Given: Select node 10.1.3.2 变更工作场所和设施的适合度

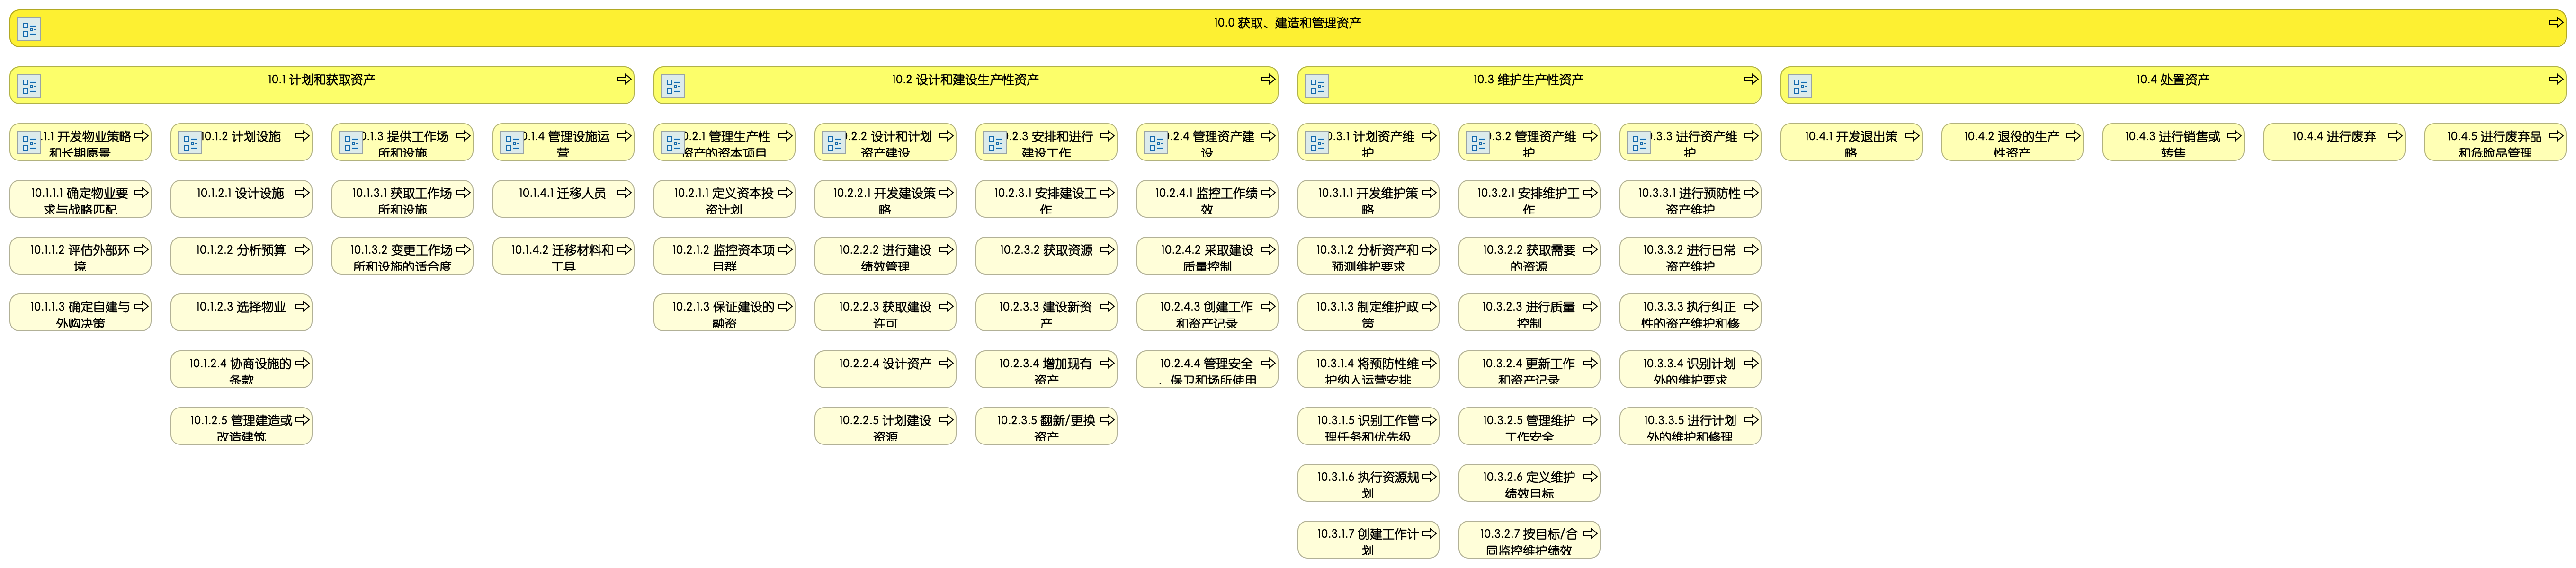Looking at the screenshot, I should [x=402, y=257].
